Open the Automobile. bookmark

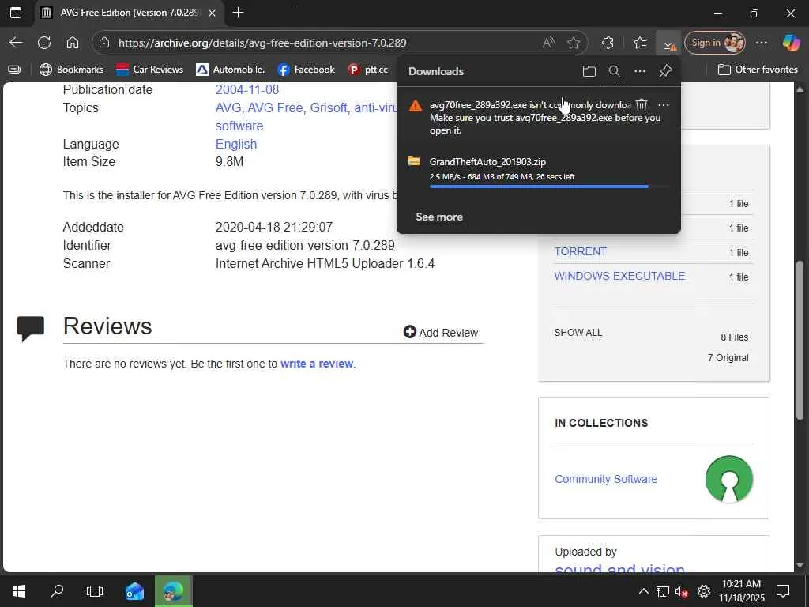[x=231, y=70]
